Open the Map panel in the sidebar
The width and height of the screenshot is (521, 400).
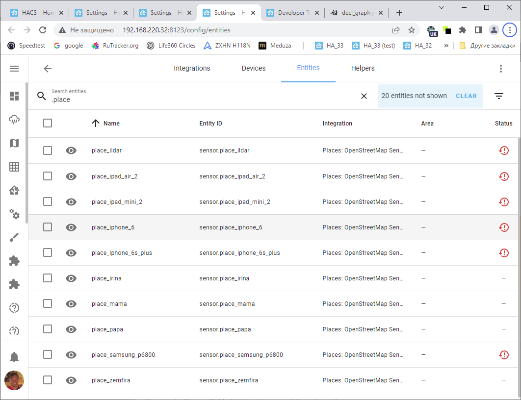point(14,143)
